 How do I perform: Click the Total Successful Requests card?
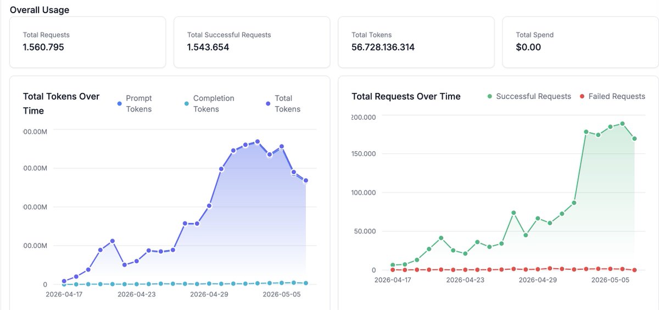coord(252,42)
